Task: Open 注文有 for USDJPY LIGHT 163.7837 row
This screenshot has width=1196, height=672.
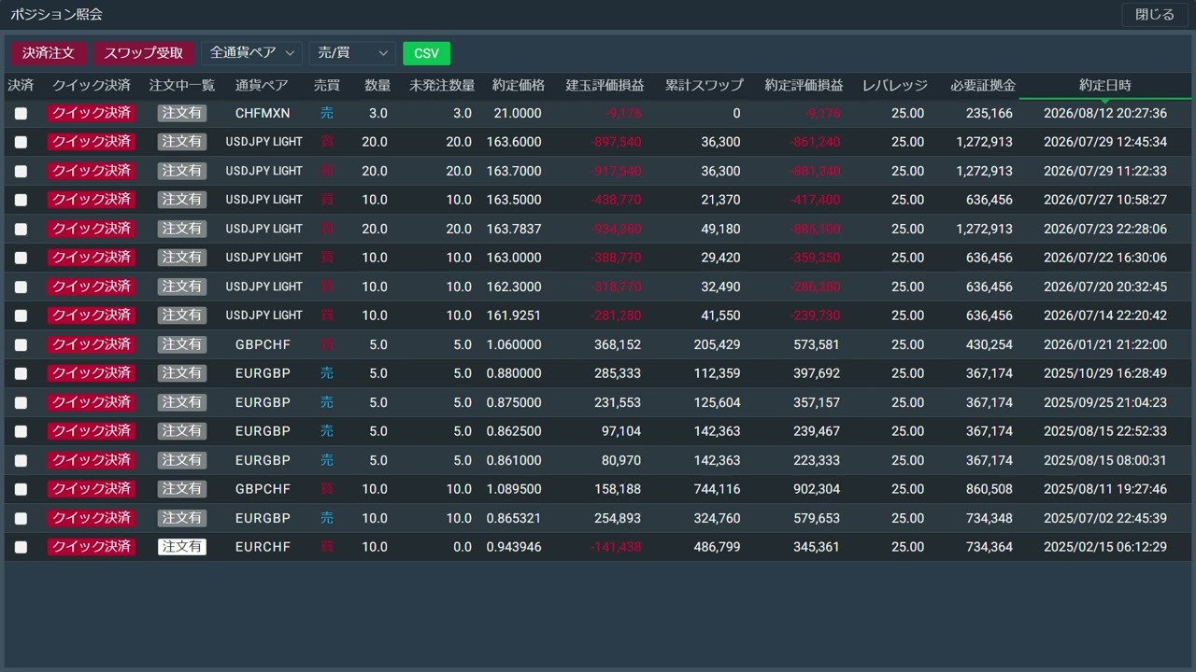Action: click(182, 229)
